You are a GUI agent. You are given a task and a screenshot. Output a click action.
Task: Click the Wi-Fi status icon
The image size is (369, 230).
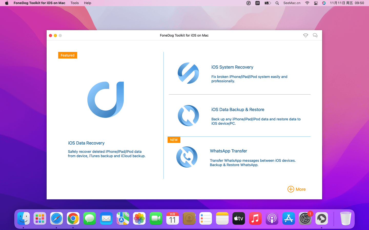[x=307, y=3]
